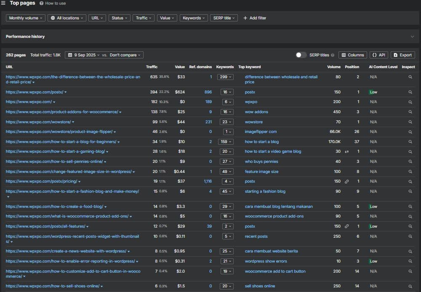
Task: Open the Monthly volume filter dropdown
Action: coord(26,18)
